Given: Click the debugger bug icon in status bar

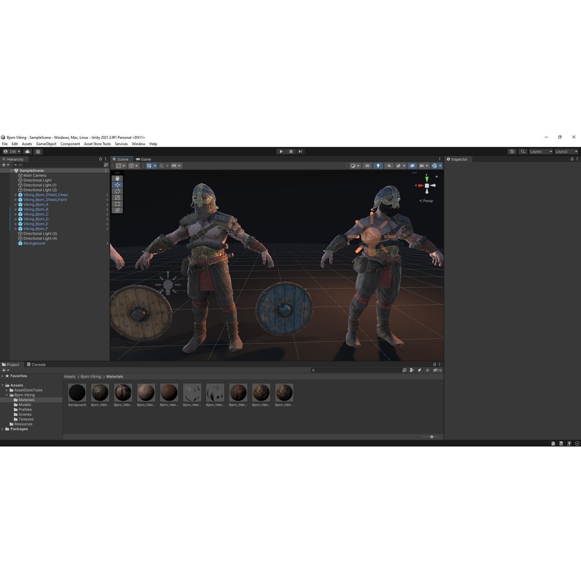Looking at the screenshot, I should tap(553, 443).
